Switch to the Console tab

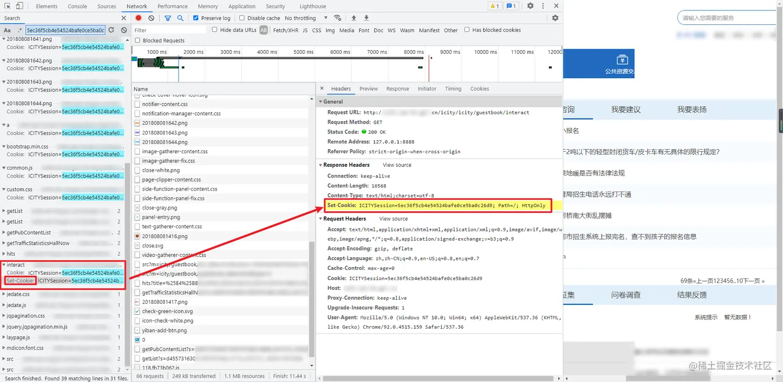tap(78, 6)
